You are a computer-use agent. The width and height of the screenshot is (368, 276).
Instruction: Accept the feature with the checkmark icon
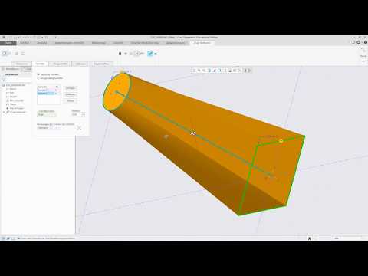(150, 54)
